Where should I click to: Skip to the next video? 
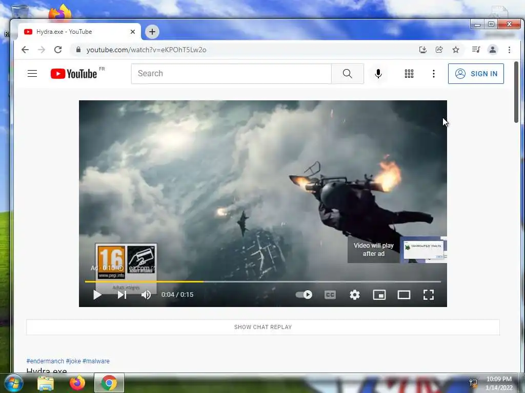click(x=122, y=295)
